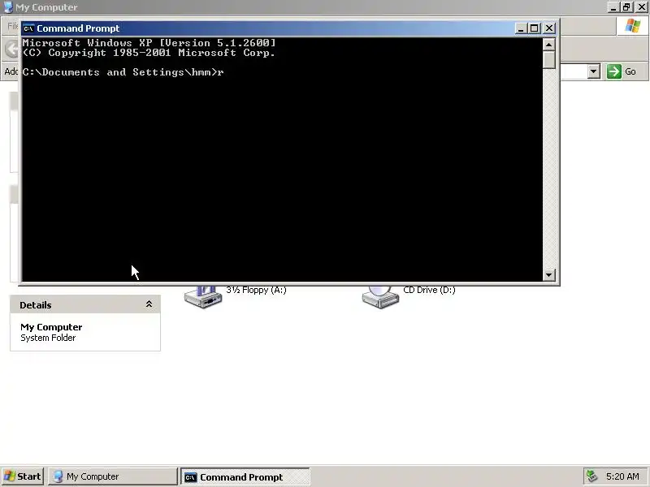Switch to My Computer taskbar button
This screenshot has width=650, height=487.
pos(113,476)
